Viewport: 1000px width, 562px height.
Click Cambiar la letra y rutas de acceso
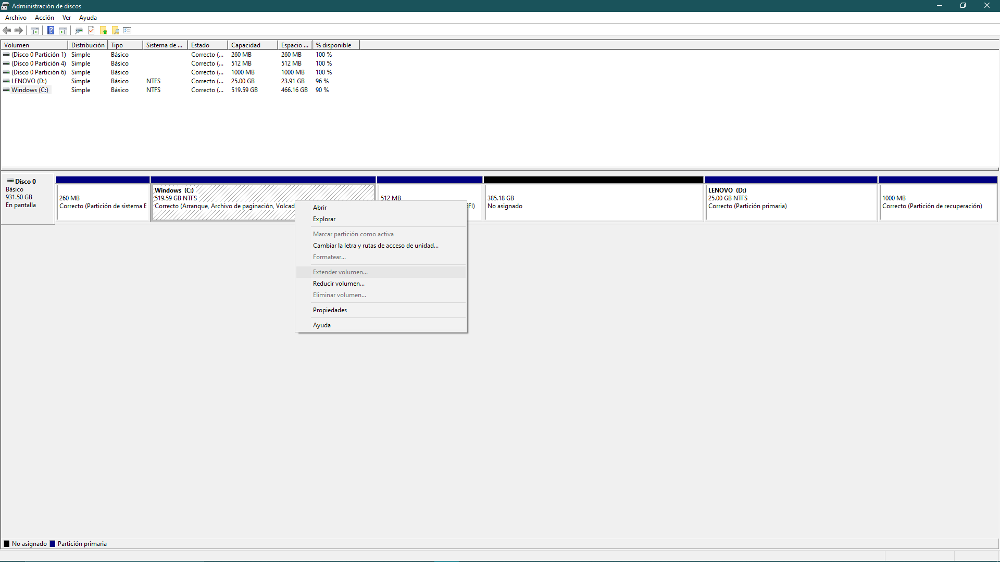376,246
